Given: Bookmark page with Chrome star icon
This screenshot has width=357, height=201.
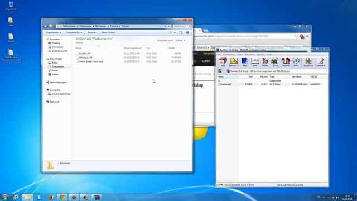Looking at the screenshot, I should click(296, 36).
